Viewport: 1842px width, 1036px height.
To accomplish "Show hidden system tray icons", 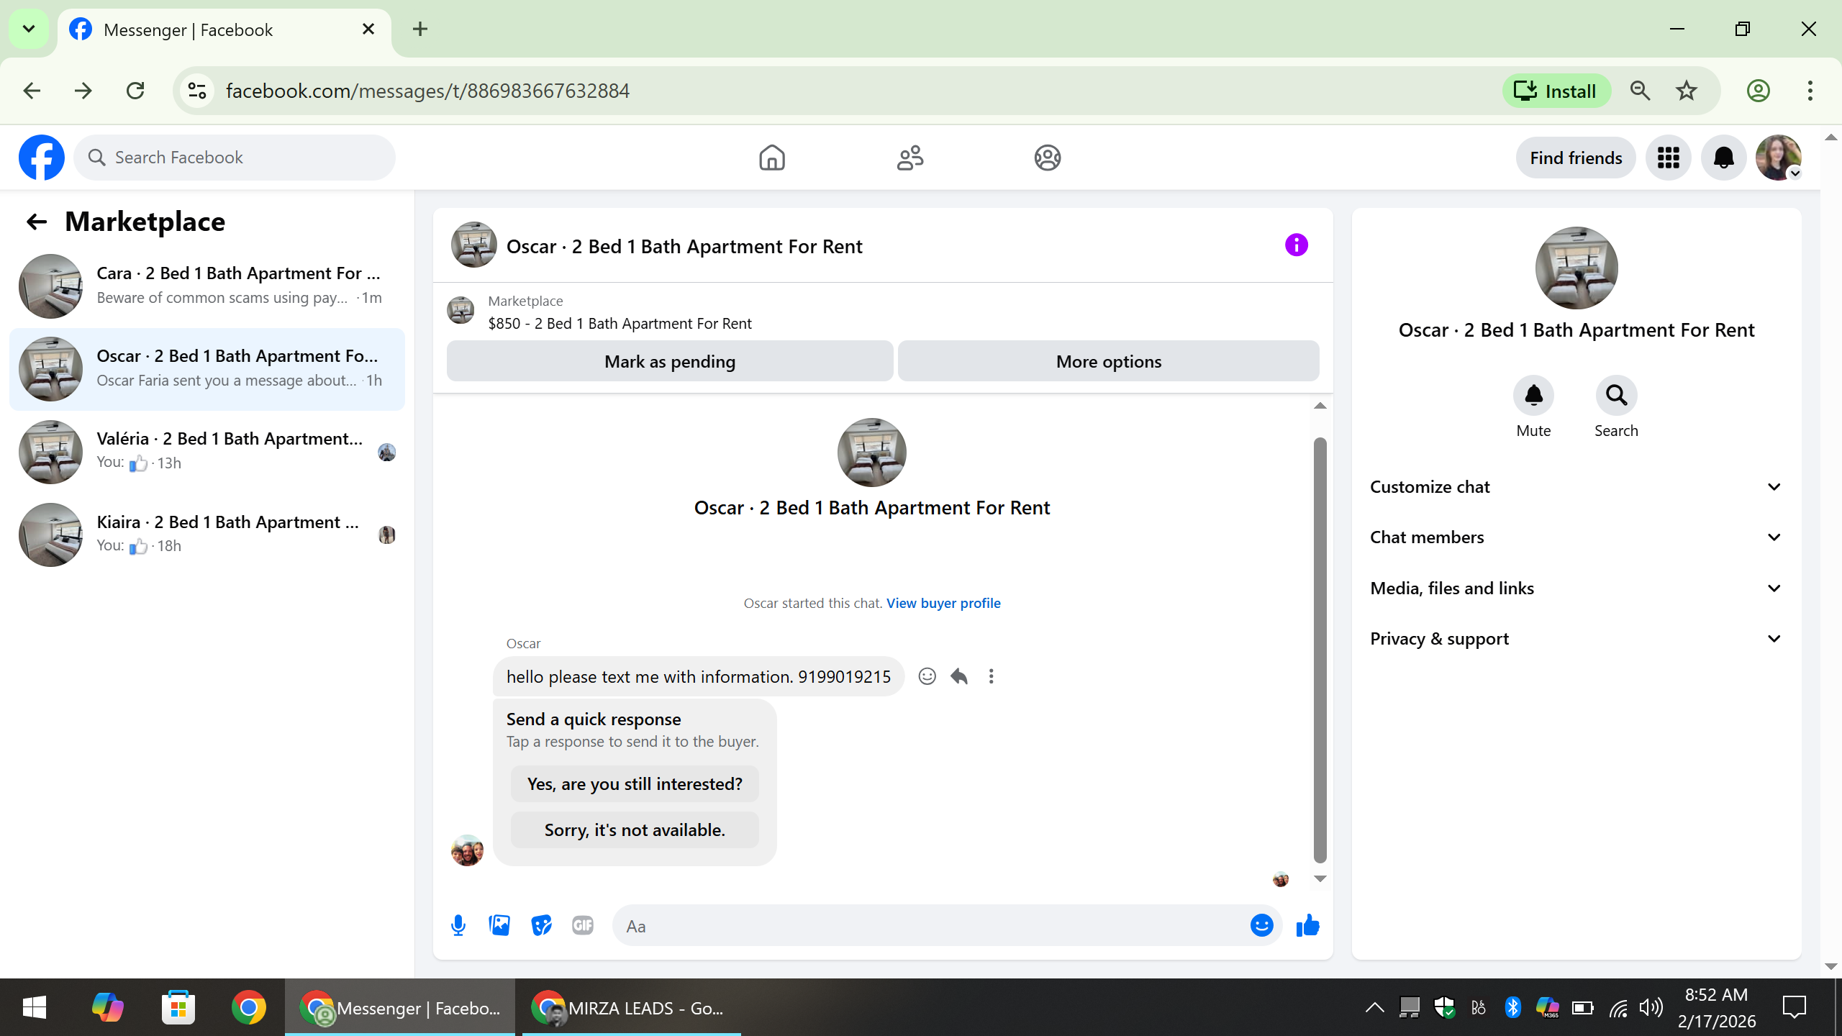I will (x=1374, y=1007).
